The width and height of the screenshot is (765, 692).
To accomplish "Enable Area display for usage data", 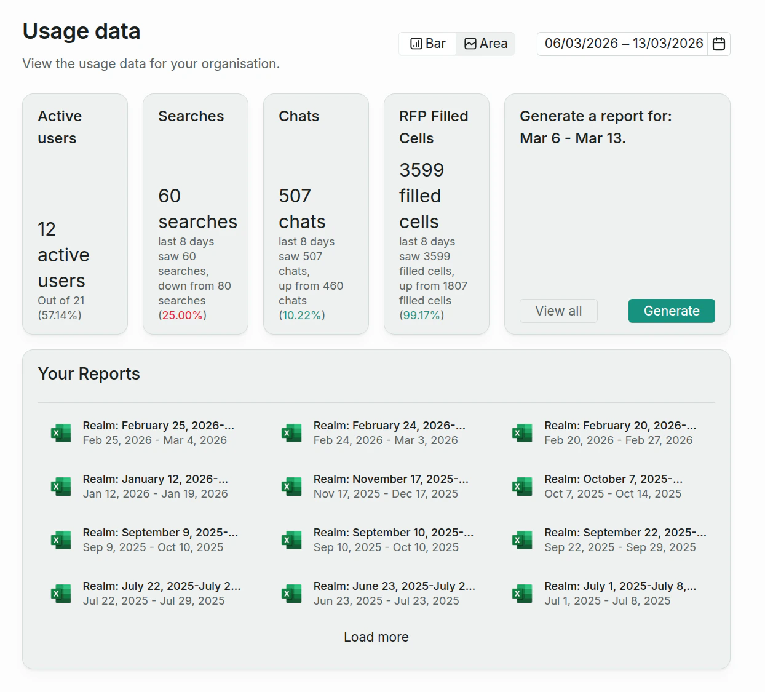I will pos(485,44).
